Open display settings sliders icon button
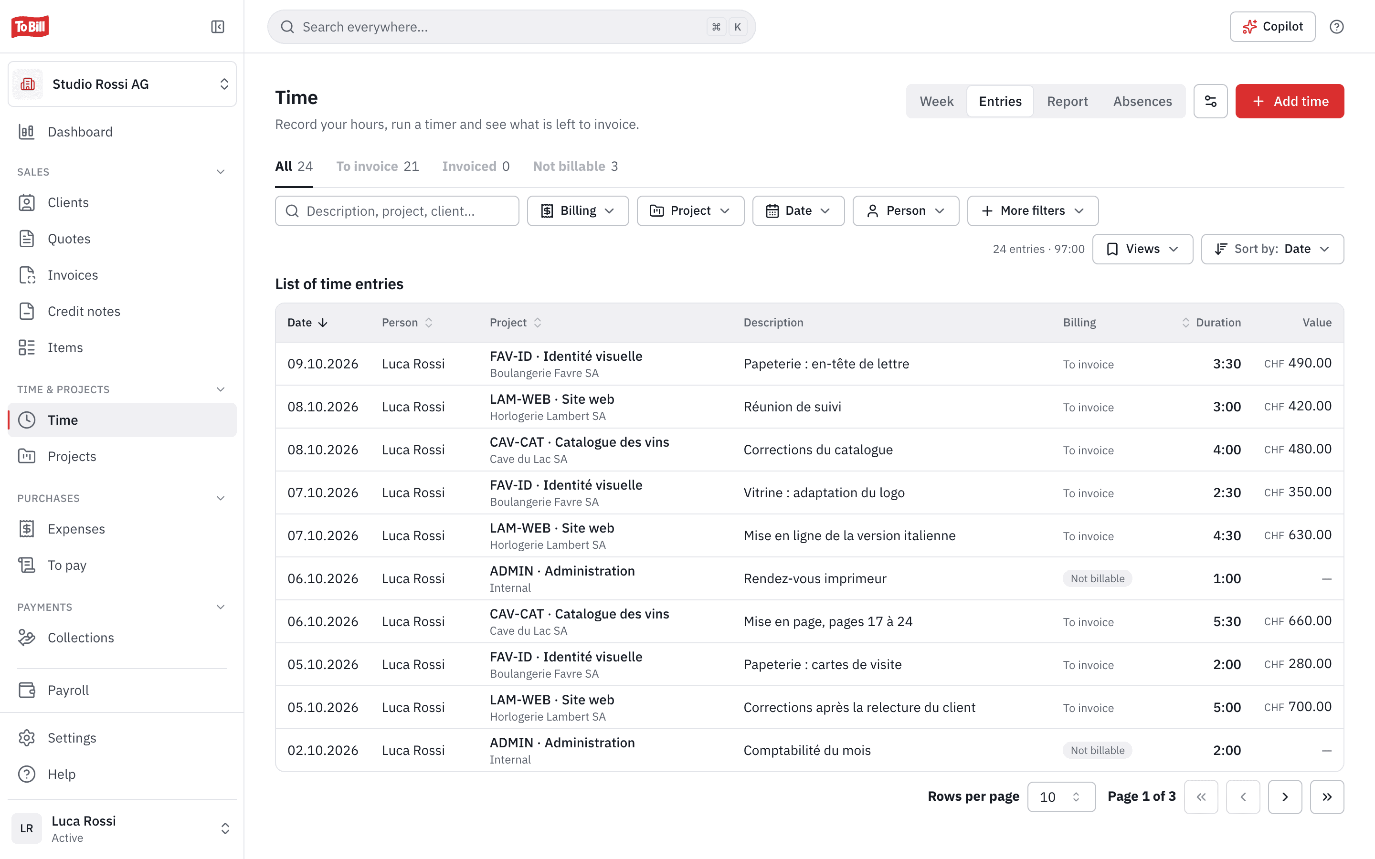The height and width of the screenshot is (859, 1375). click(x=1210, y=101)
